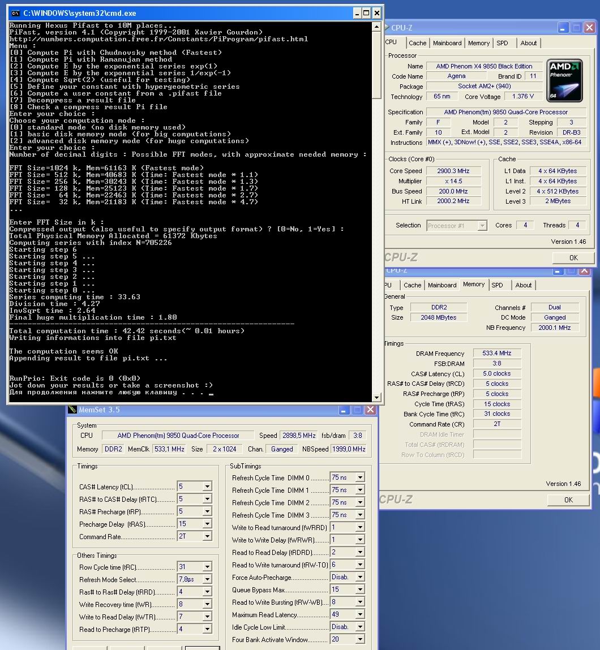Open Refresh Cycle Time DIMM 3 dropdown
This screenshot has height=650, width=600.
(x=360, y=515)
